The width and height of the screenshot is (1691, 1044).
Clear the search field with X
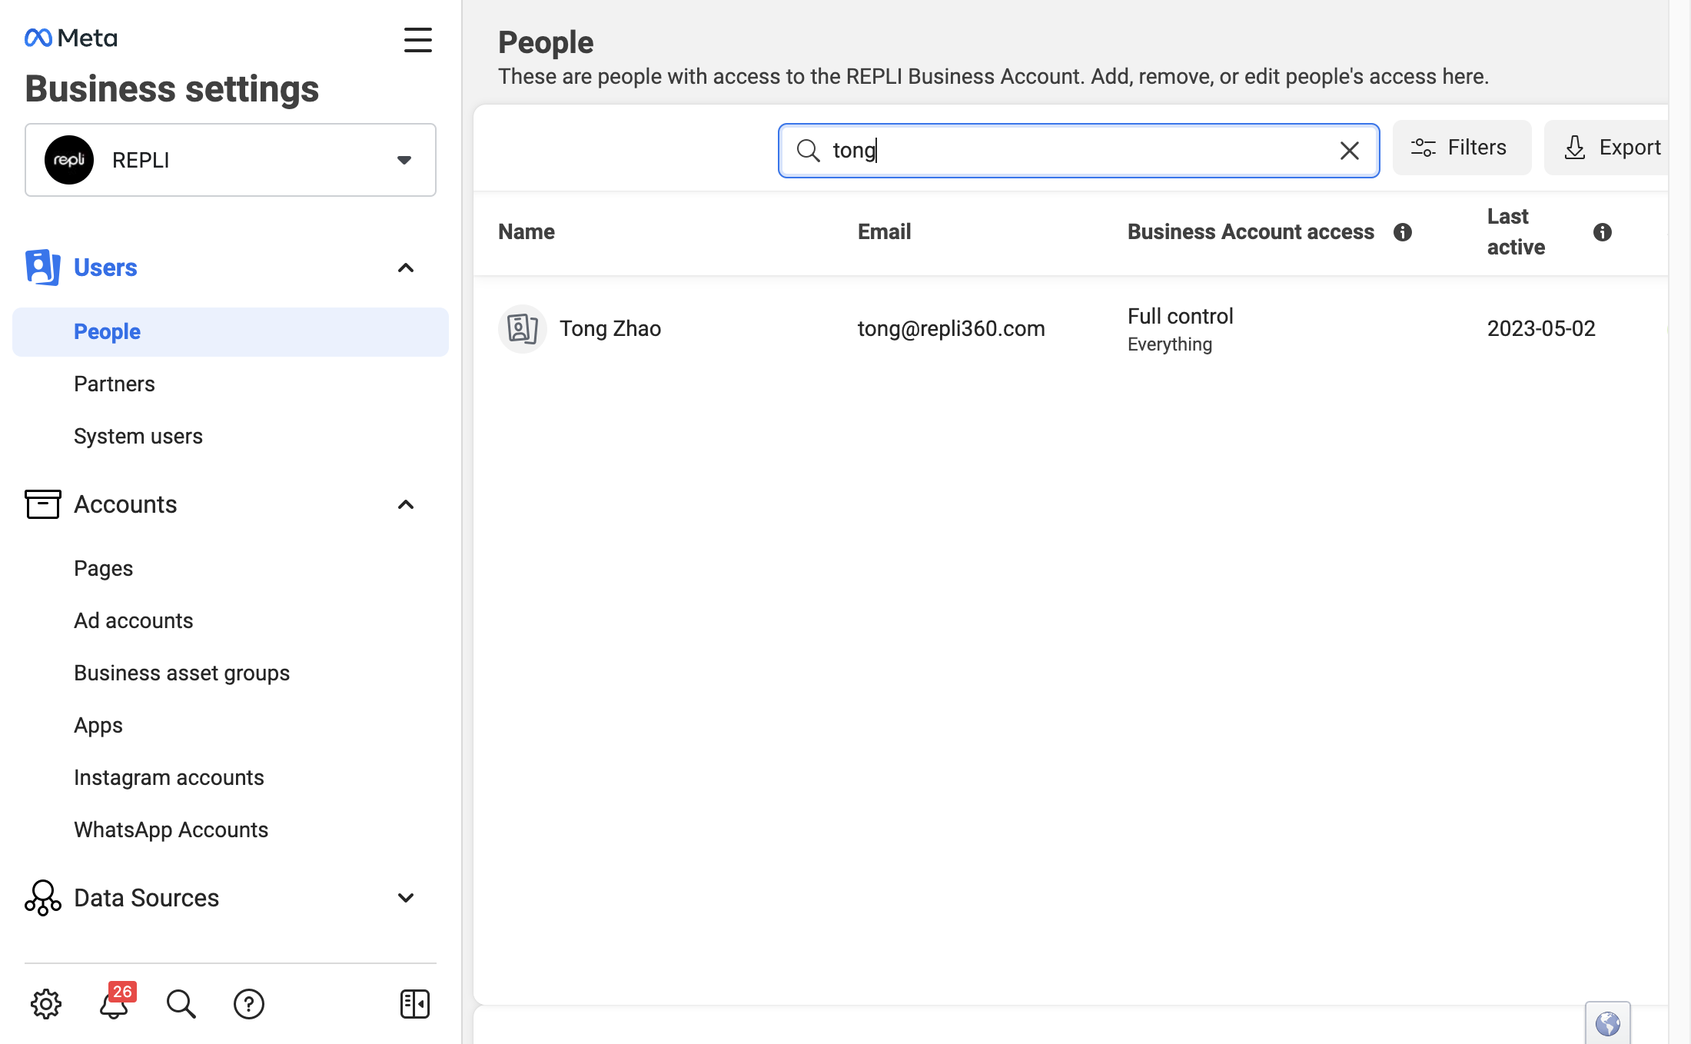click(1350, 151)
